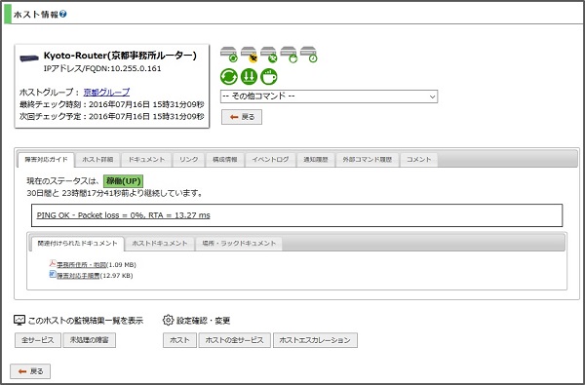This screenshot has height=385, width=585.
Task: Switch to 障害対応ガイド tab
Action: (x=46, y=160)
